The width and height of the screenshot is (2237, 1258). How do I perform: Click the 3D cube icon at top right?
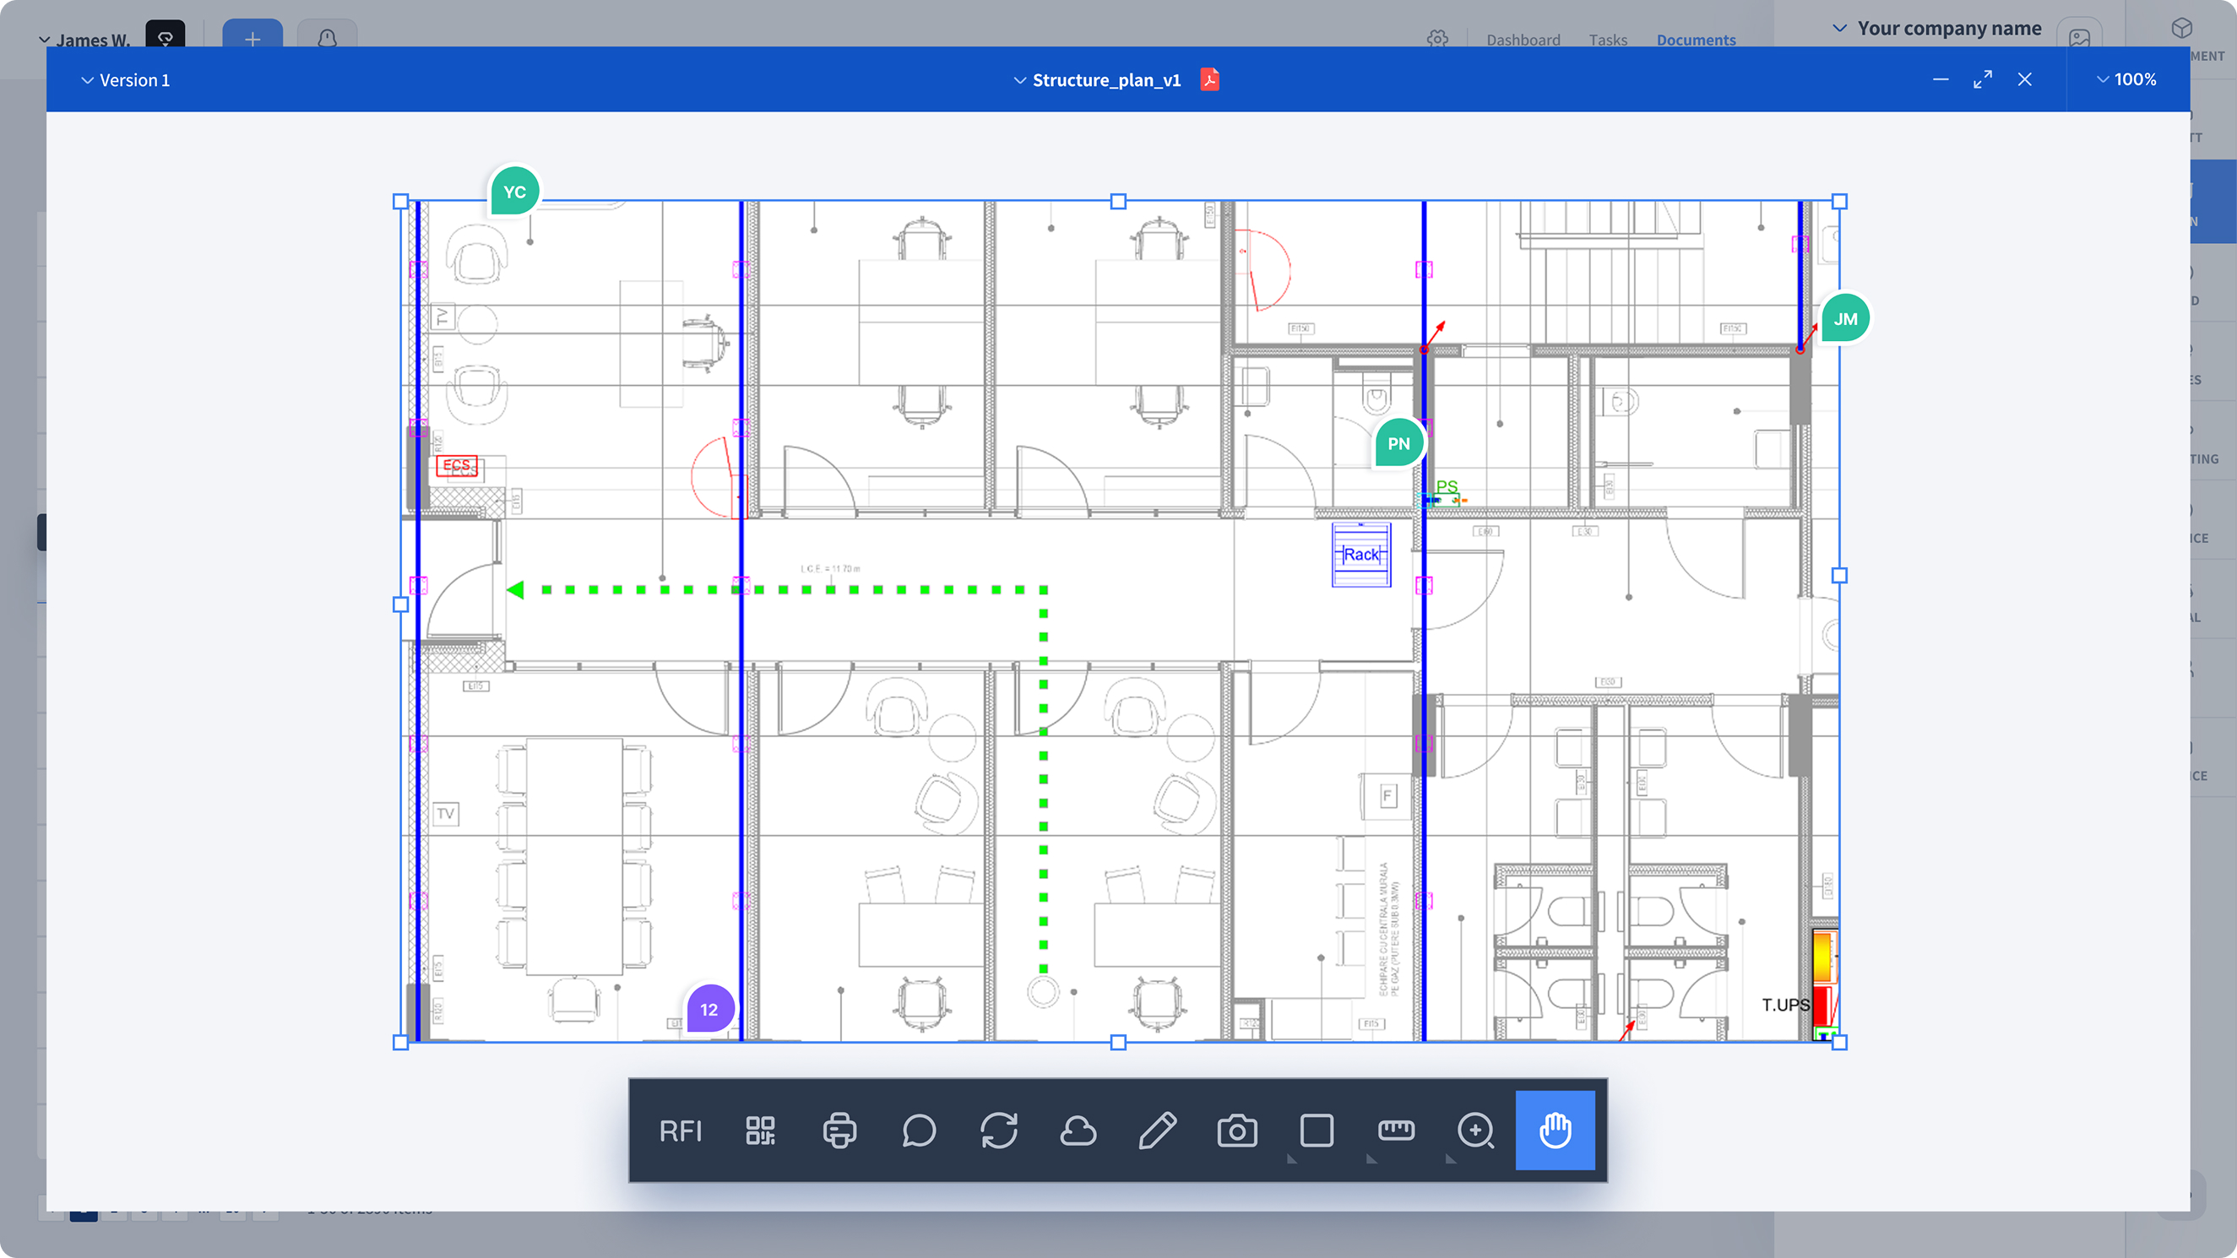point(2181,28)
